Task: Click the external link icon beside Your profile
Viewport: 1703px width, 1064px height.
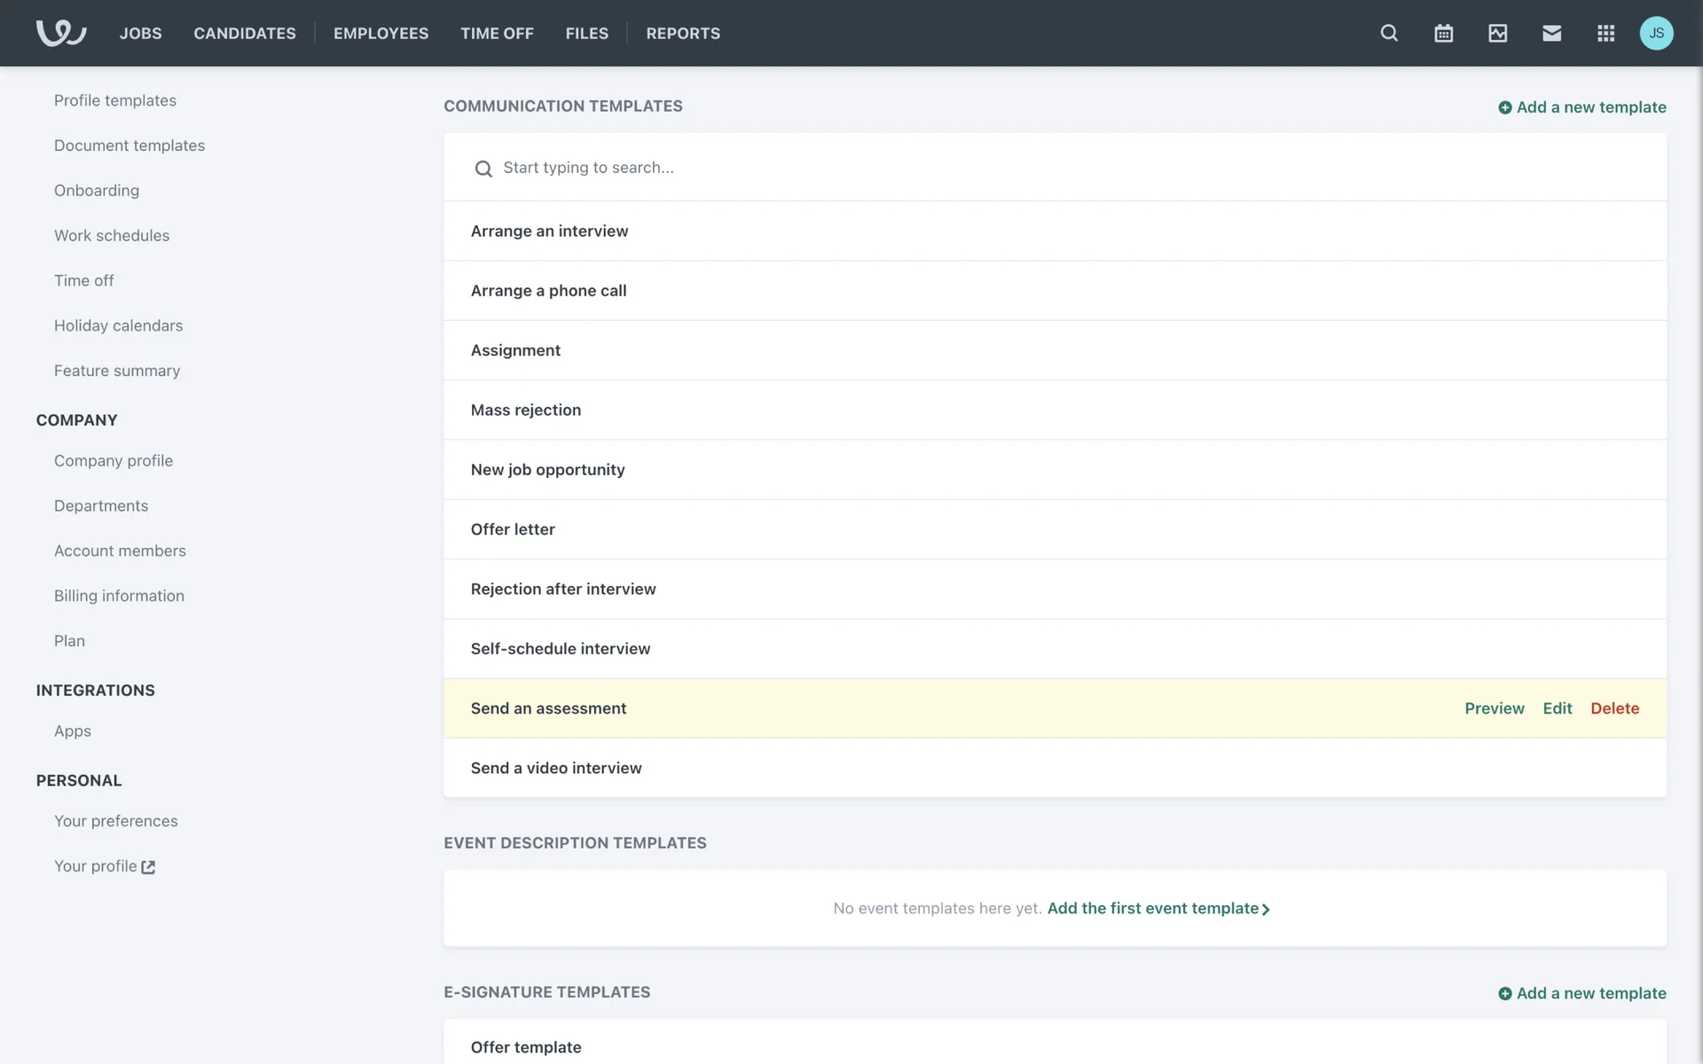Action: click(148, 867)
